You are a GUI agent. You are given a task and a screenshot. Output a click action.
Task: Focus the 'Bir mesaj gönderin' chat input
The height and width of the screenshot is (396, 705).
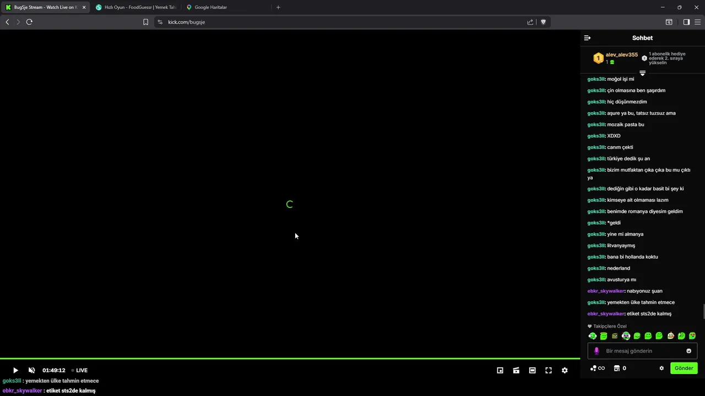click(x=642, y=351)
